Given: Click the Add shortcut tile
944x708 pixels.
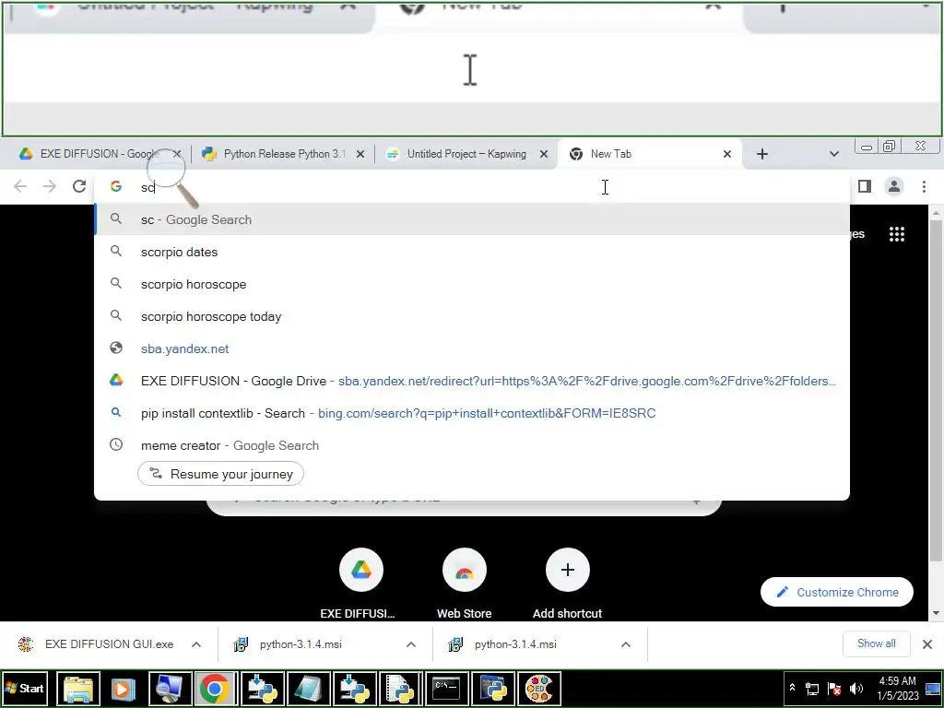Looking at the screenshot, I should pyautogui.click(x=567, y=583).
